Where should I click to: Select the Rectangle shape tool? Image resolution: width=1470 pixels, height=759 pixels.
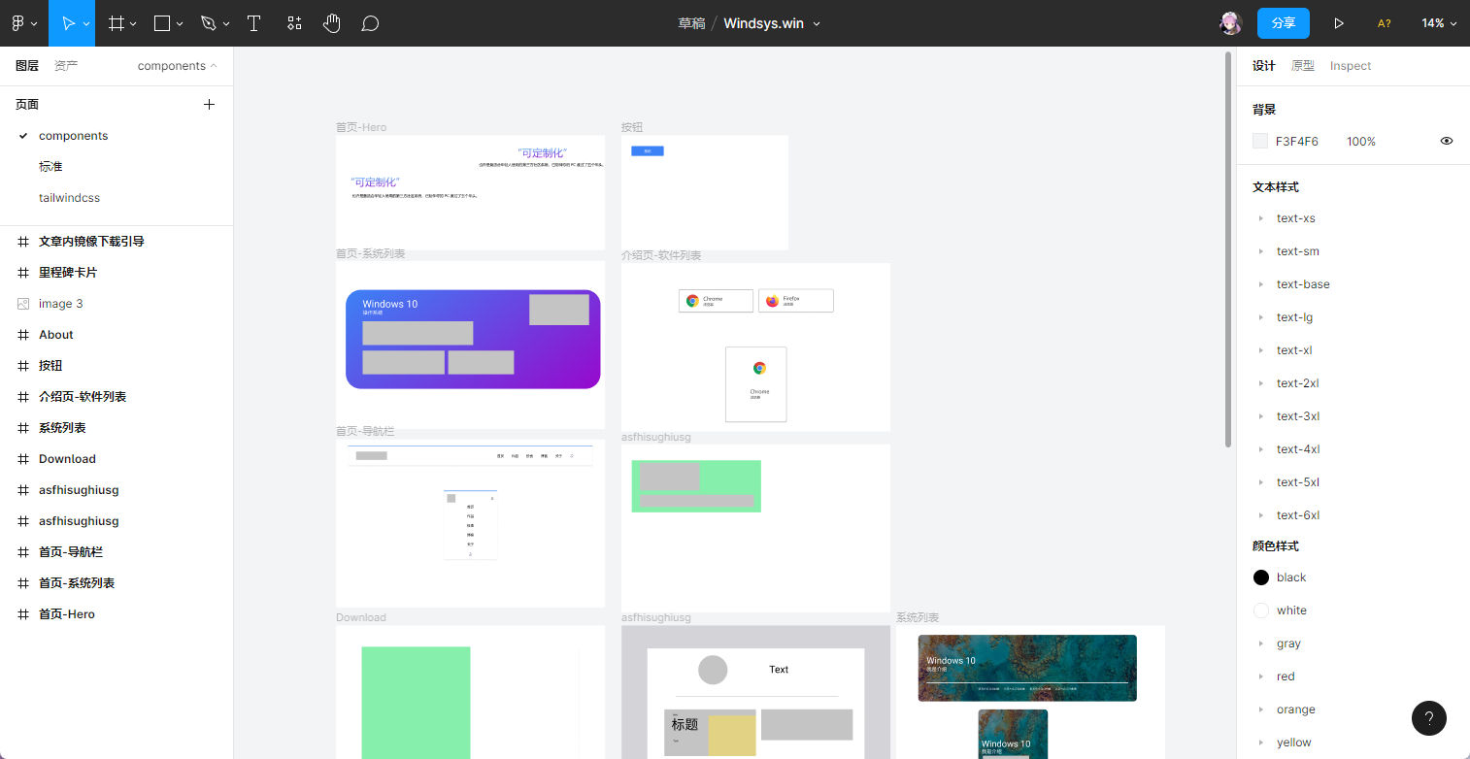click(163, 23)
